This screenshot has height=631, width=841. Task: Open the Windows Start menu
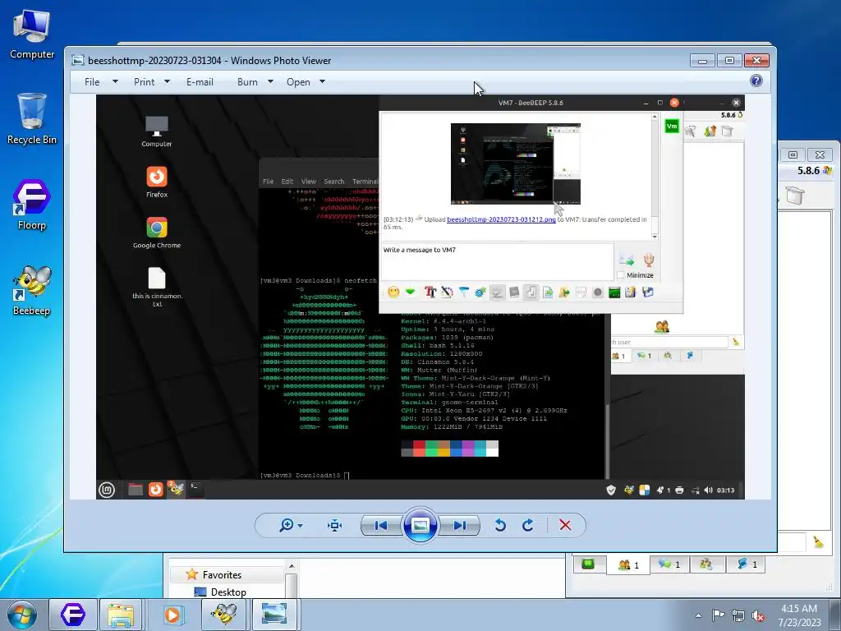pyautogui.click(x=22, y=615)
